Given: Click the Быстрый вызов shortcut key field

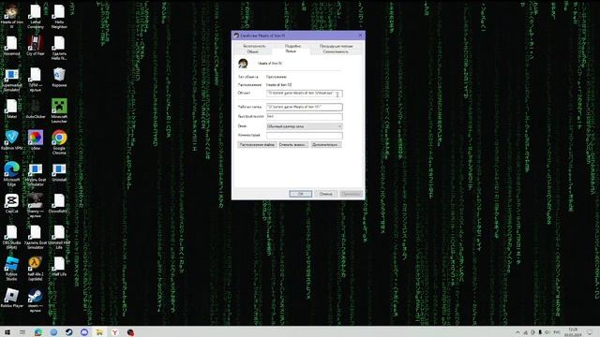Looking at the screenshot, I should click(304, 116).
